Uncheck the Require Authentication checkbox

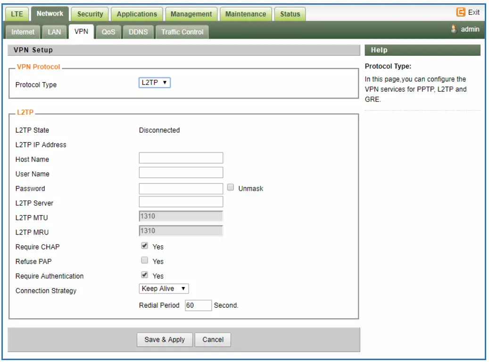coord(145,275)
